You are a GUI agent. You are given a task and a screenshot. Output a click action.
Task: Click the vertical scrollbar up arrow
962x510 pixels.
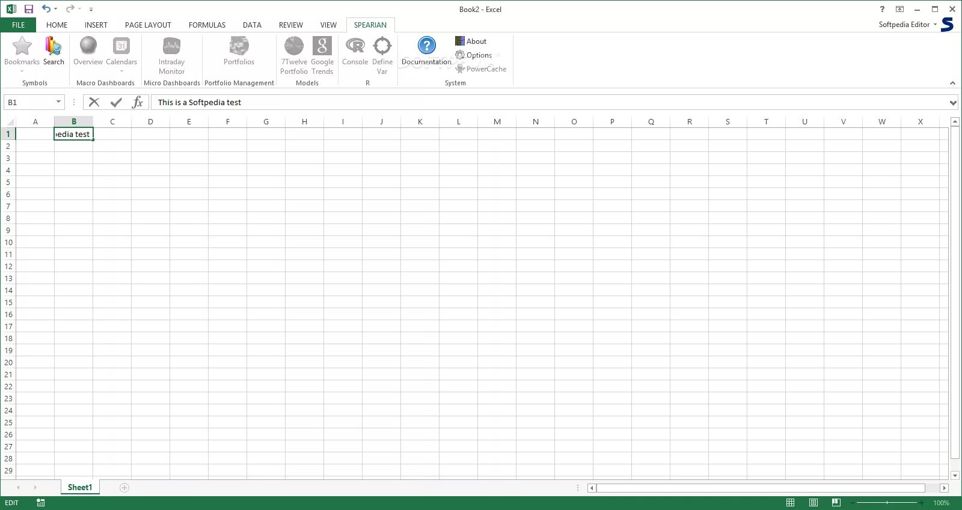[x=954, y=122]
